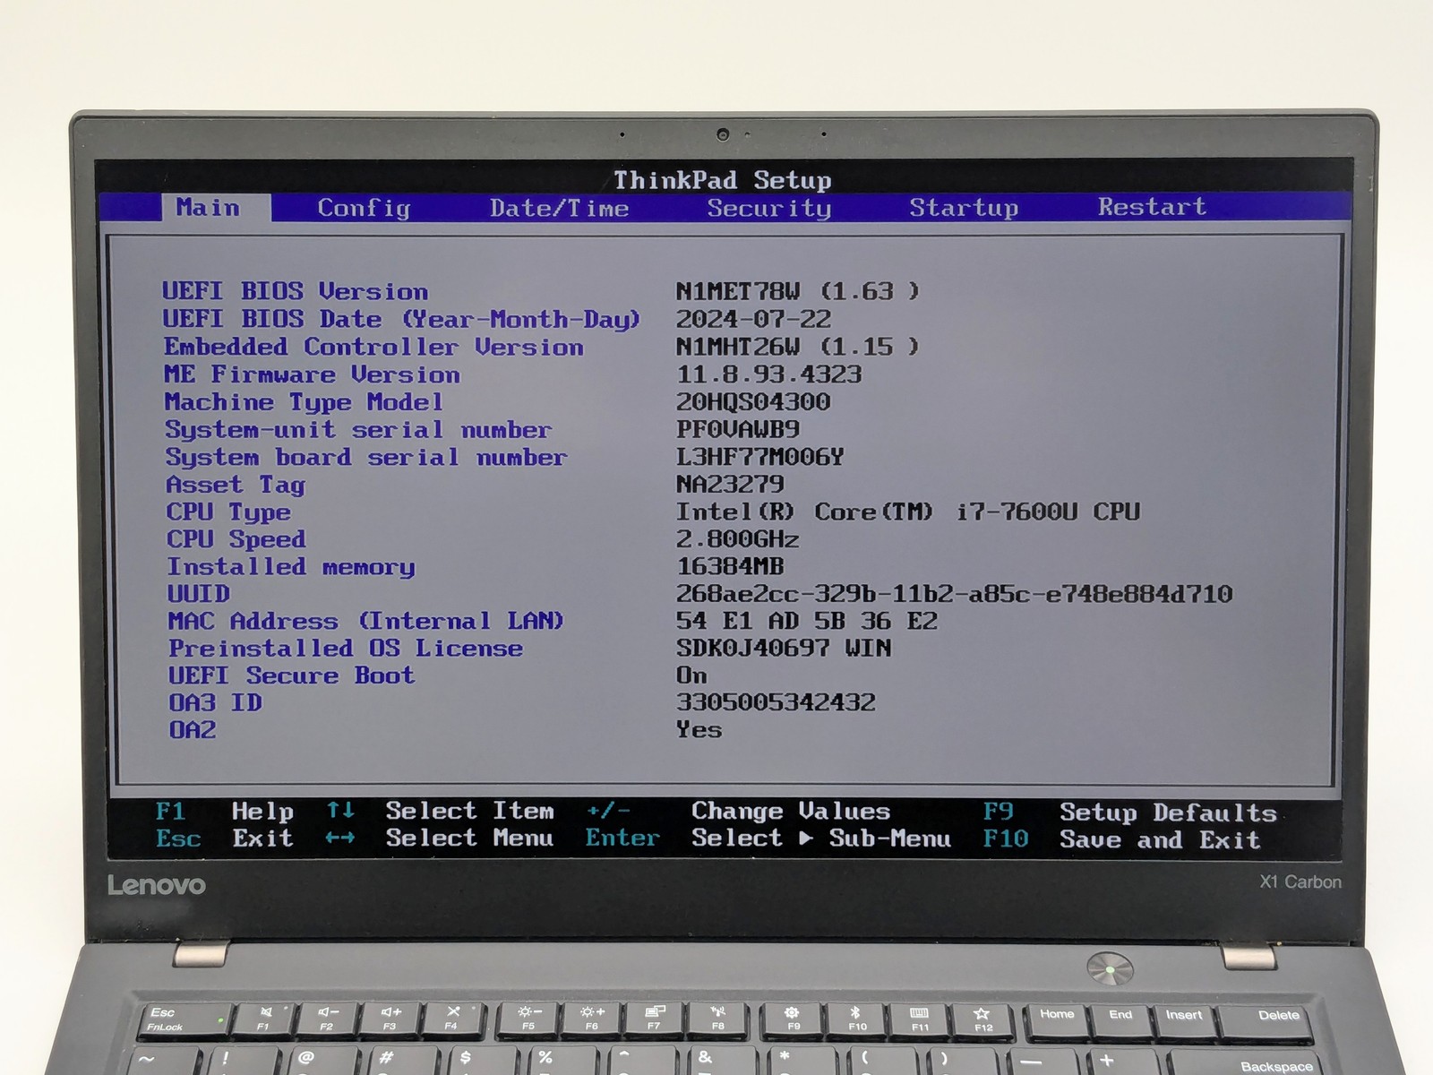Select the CPU Speed label

pos(236,539)
